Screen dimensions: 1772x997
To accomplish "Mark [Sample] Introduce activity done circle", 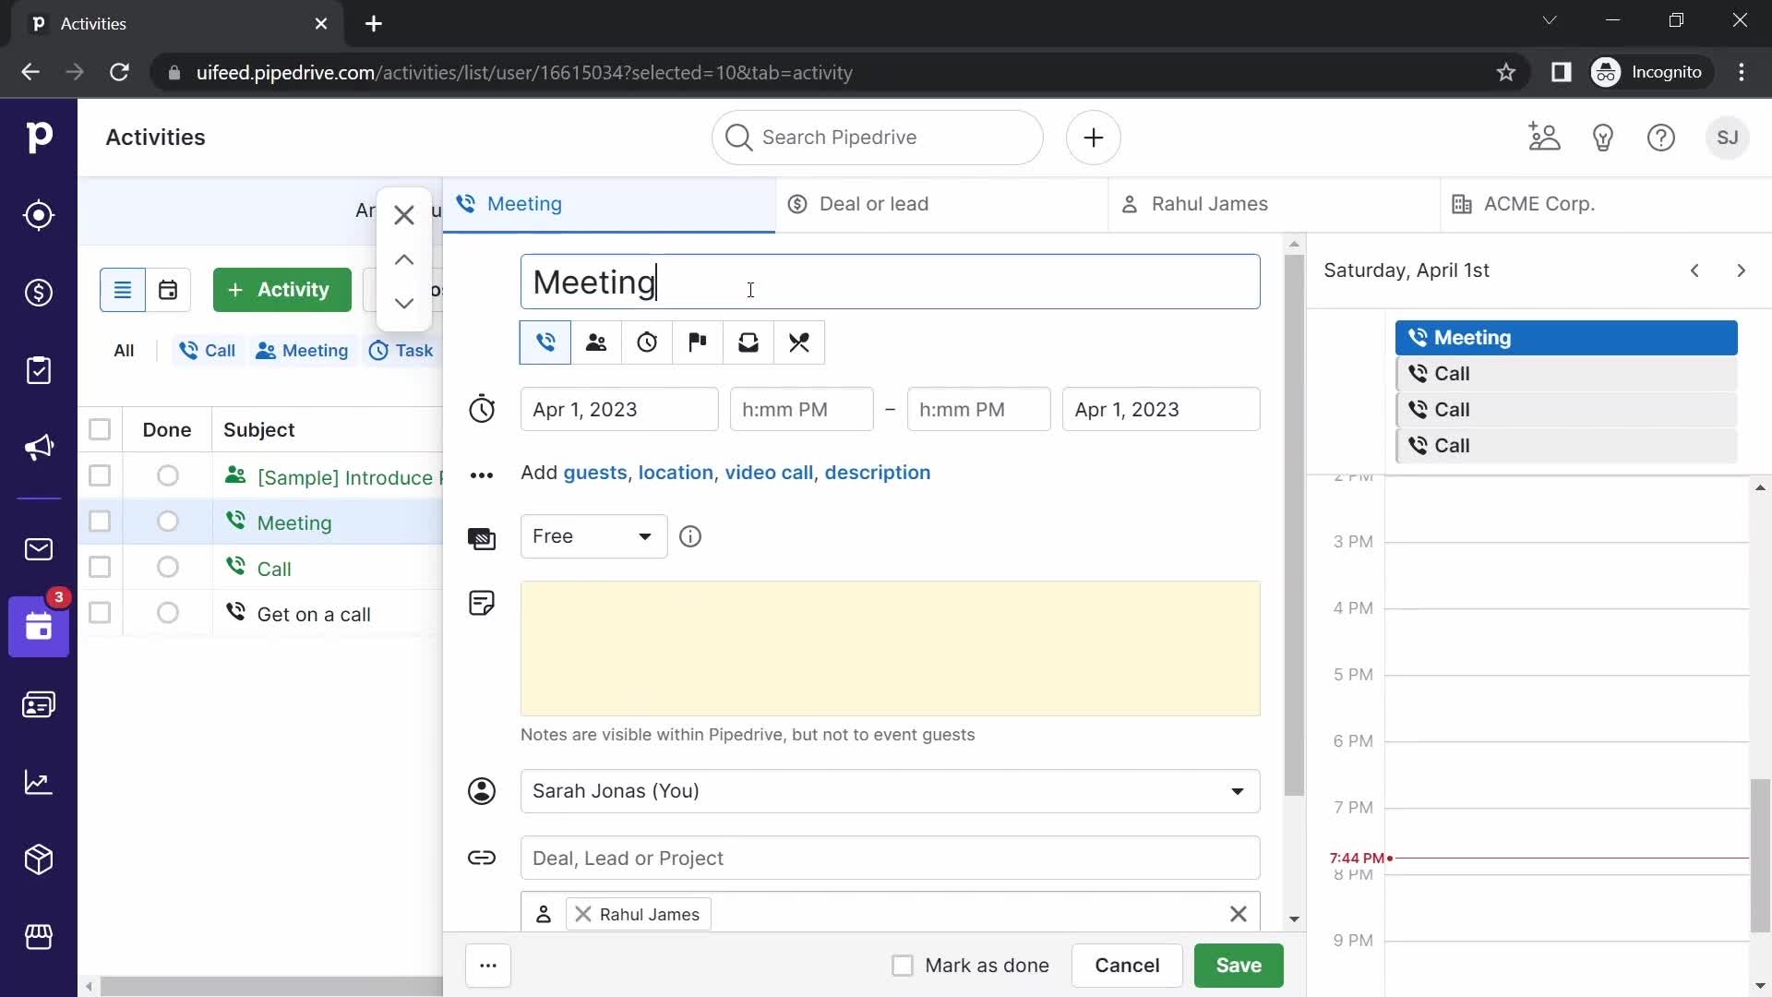I will (168, 475).
